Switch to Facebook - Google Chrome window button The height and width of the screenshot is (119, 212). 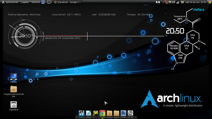[68, 2]
